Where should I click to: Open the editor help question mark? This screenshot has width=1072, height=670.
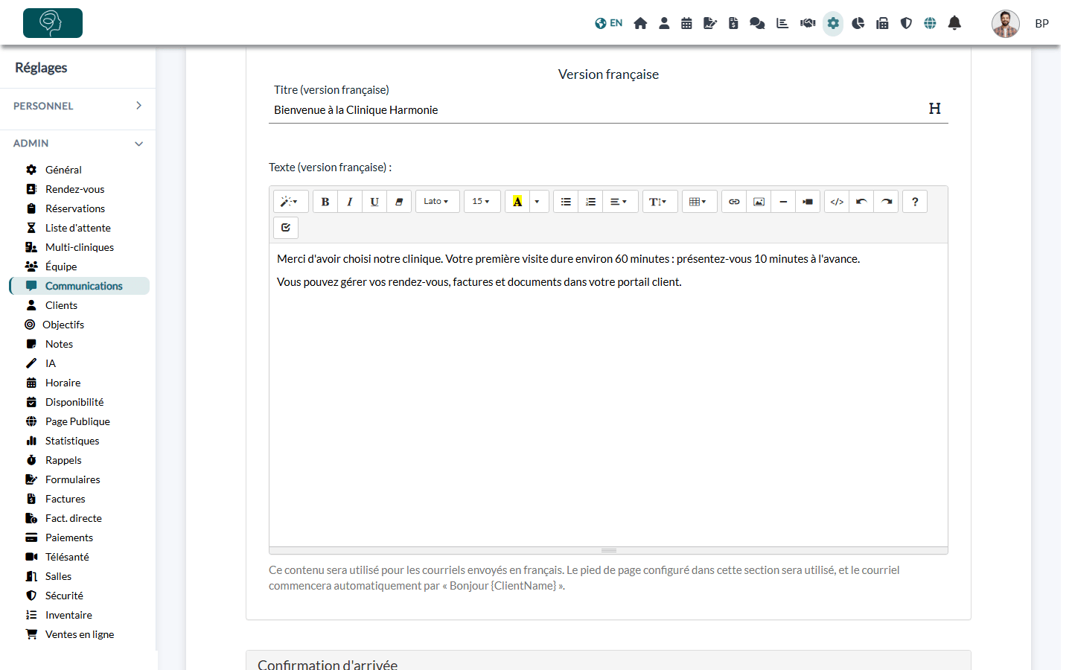point(915,202)
